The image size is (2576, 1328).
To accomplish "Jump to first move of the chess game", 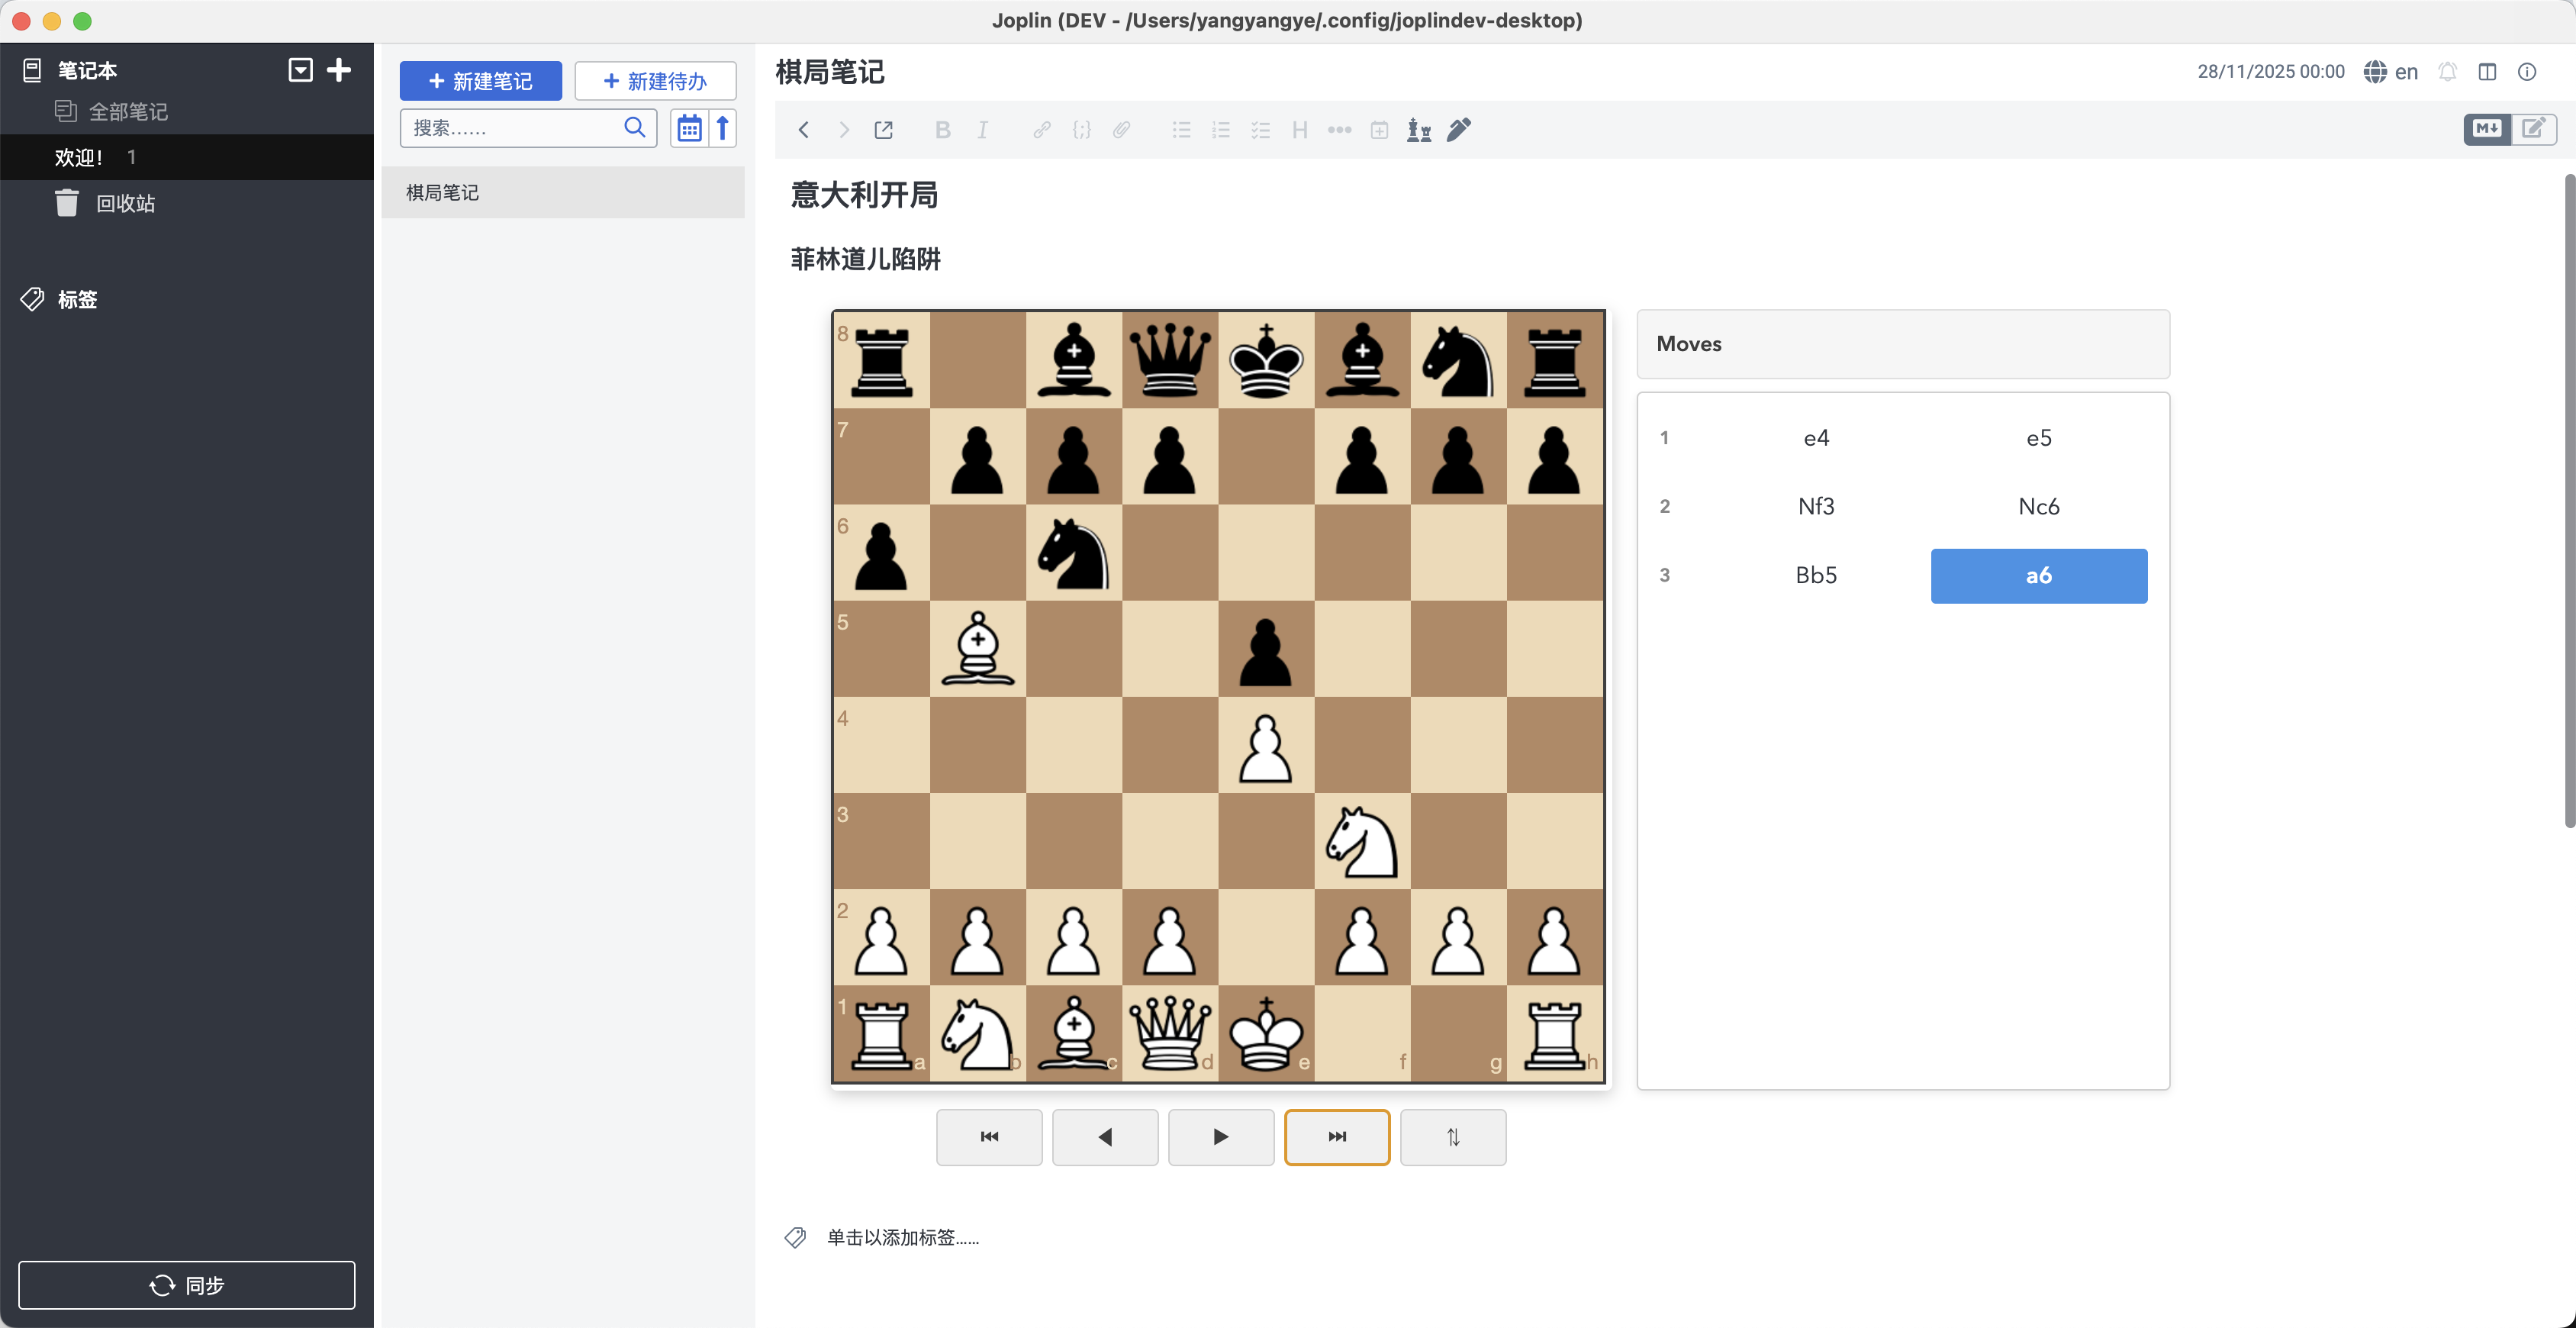I will pyautogui.click(x=988, y=1137).
